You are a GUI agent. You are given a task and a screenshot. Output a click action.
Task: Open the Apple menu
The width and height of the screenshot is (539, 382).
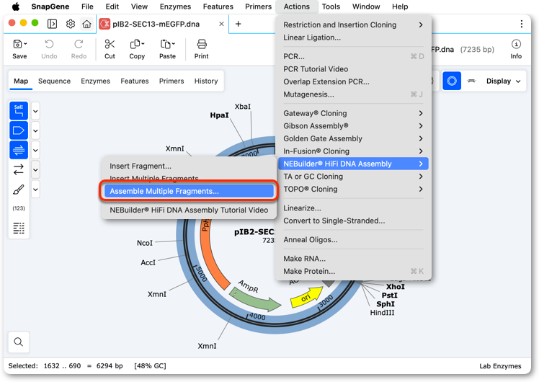[x=15, y=6]
